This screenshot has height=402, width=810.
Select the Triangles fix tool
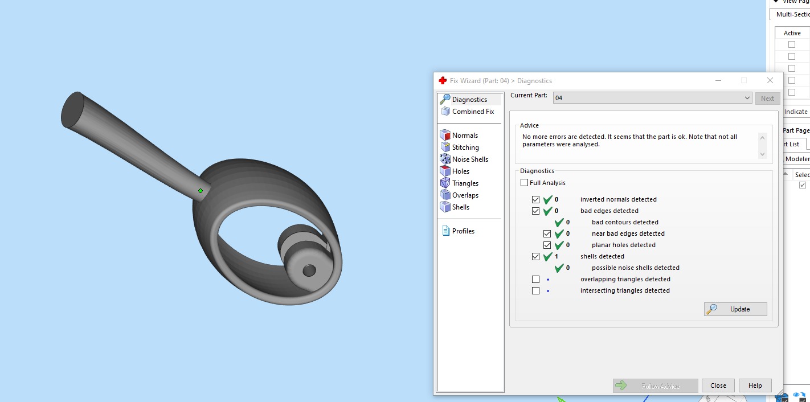click(465, 183)
